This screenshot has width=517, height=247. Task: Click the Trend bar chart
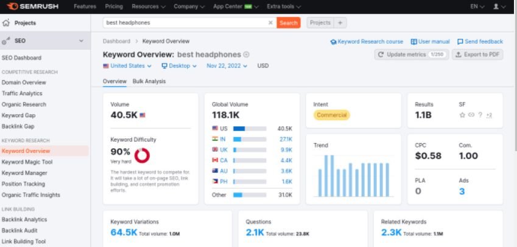(x=353, y=176)
